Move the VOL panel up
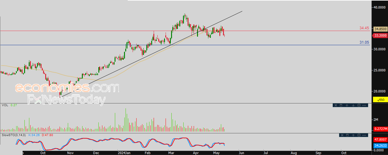The width and height of the screenshot is (388, 155). coord(347,105)
